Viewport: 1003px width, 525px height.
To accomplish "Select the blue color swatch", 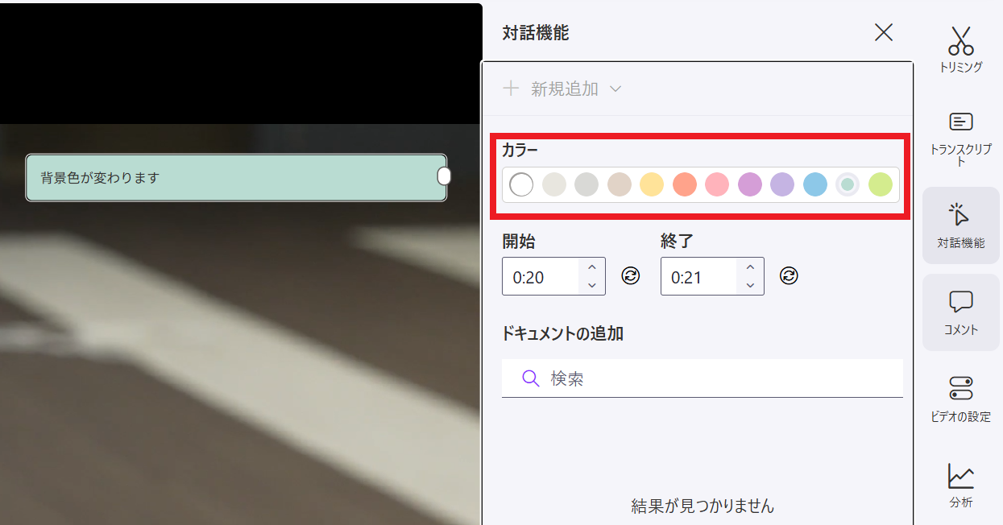I will coord(814,184).
